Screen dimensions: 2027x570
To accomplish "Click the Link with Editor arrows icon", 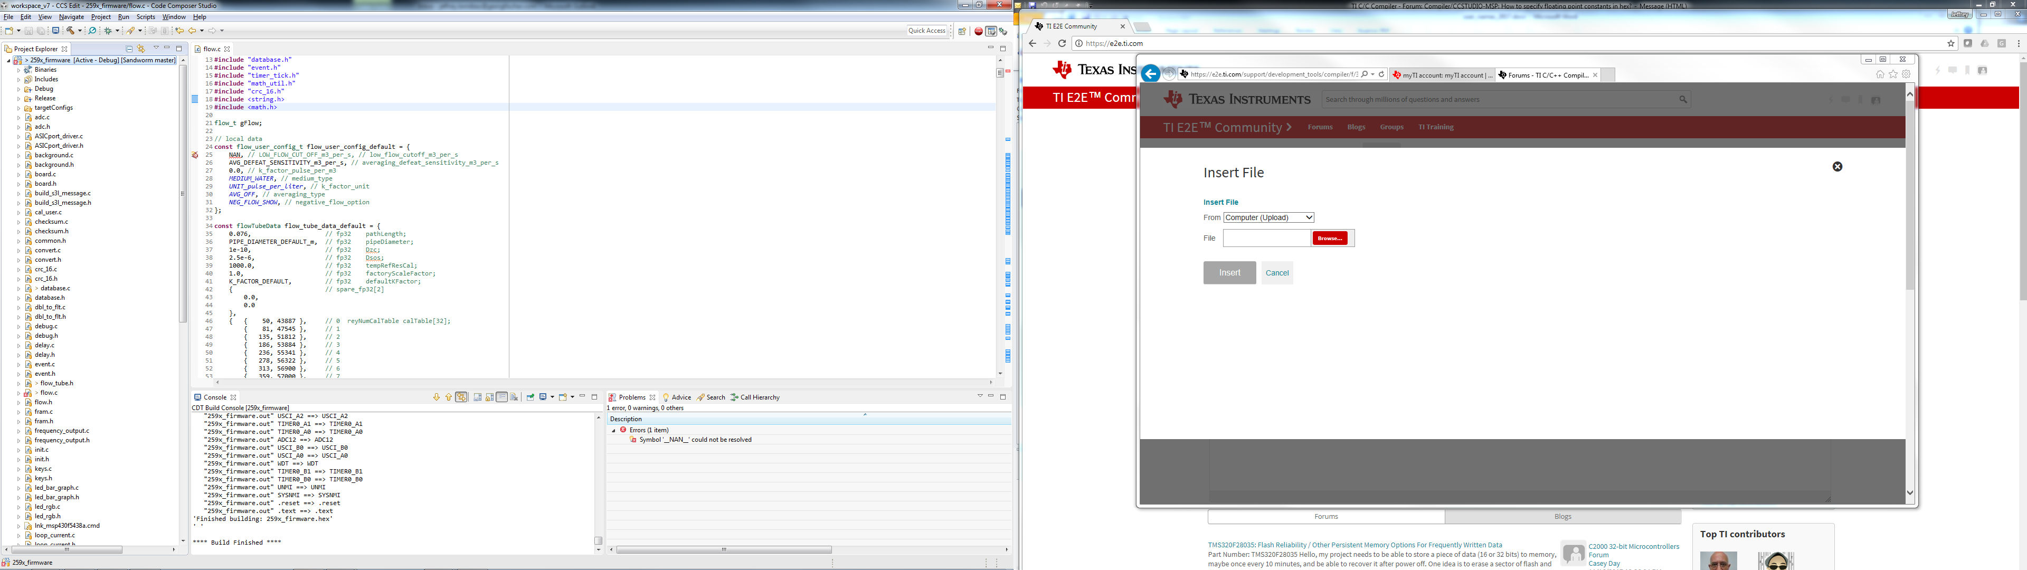I will (141, 49).
